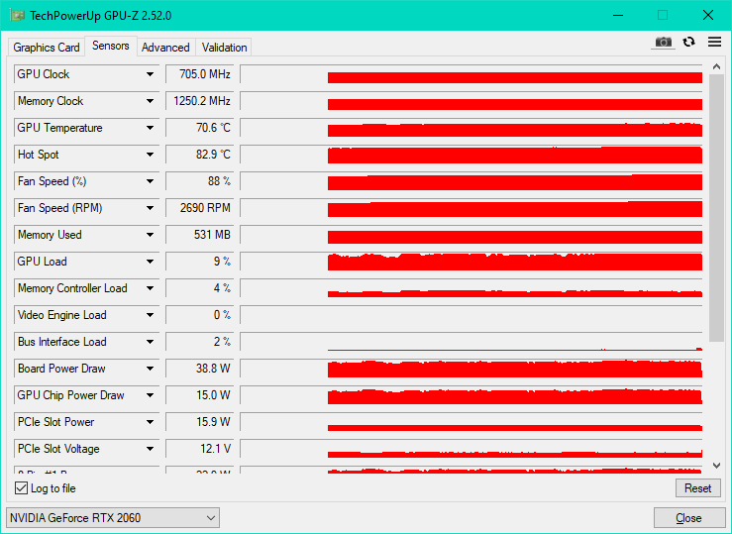732x534 pixels.
Task: Click the Close button at bottom
Action: (x=688, y=518)
